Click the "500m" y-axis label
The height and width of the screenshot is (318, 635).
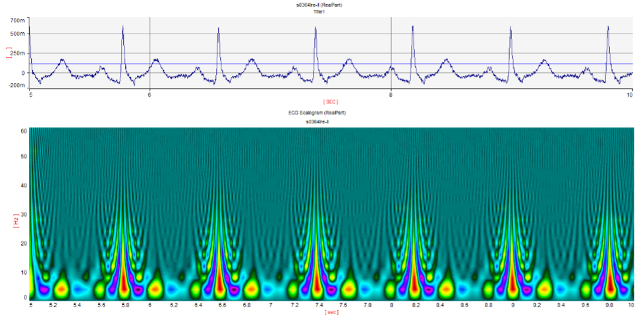[x=18, y=34]
